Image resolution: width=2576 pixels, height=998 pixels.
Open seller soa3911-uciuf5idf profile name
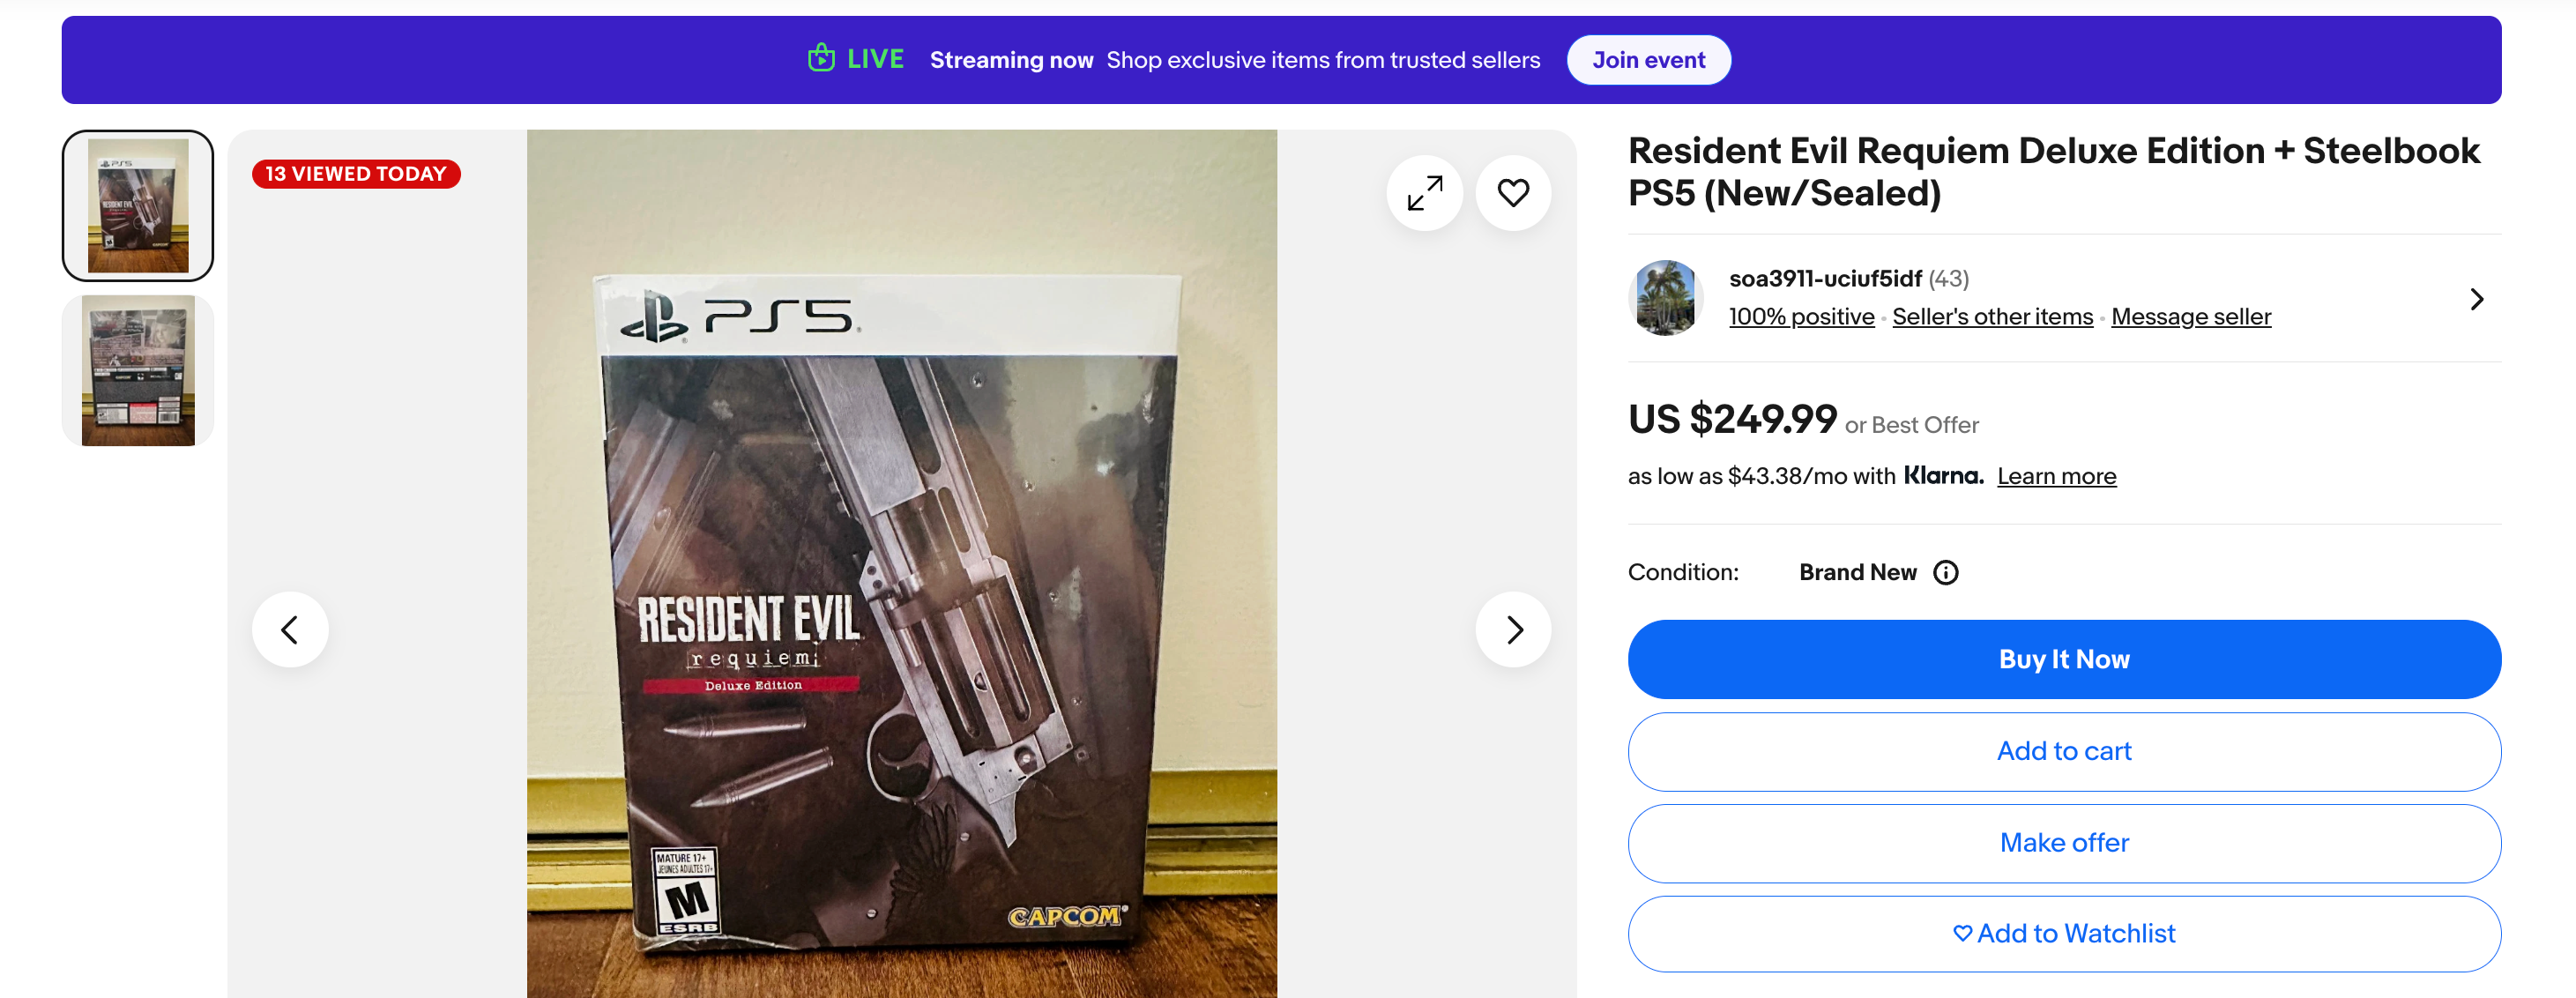[x=1825, y=279]
